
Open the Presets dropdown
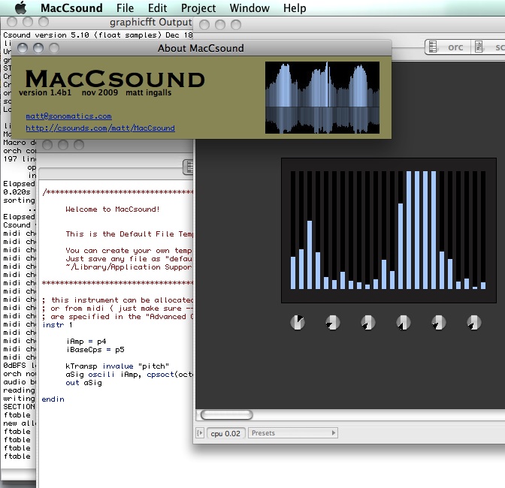pyautogui.click(x=293, y=433)
